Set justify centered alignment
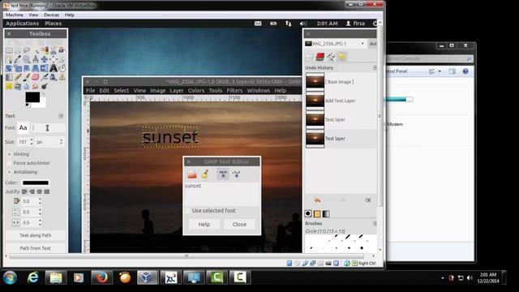The height and width of the screenshot is (292, 519). 40,191
